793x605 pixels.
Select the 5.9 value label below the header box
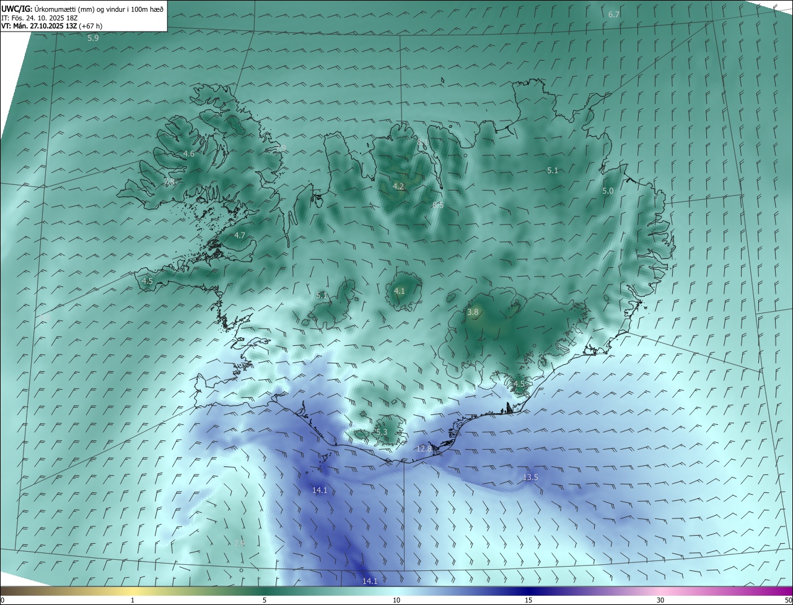[x=93, y=38]
